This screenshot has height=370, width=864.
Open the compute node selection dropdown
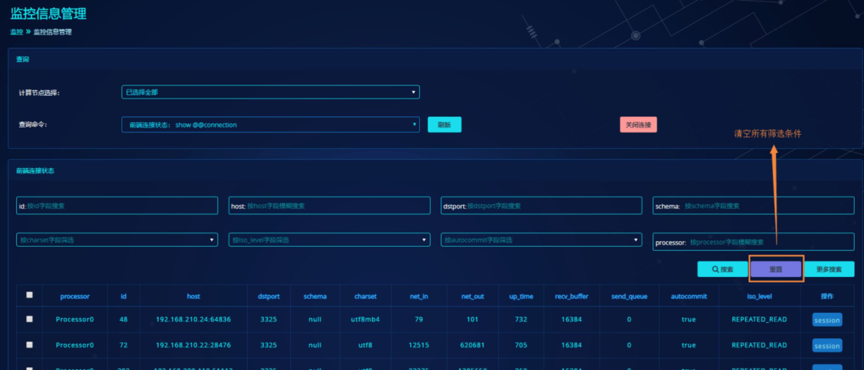coord(270,92)
